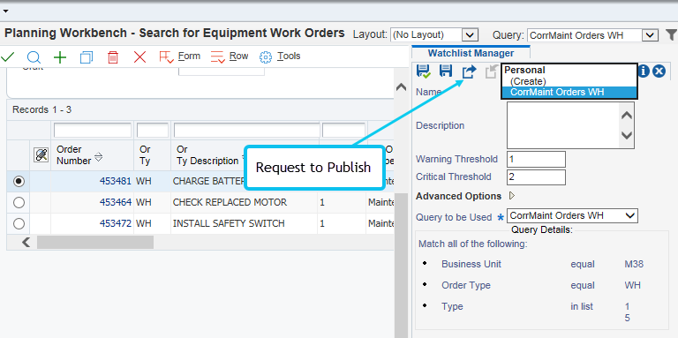Viewport: 678px width, 338px height.
Task: Open order number 453464 link
Action: point(115,202)
